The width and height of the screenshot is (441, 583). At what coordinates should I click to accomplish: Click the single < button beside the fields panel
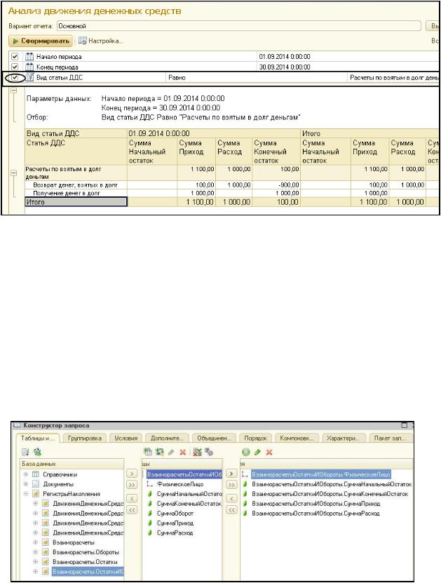tap(231, 499)
